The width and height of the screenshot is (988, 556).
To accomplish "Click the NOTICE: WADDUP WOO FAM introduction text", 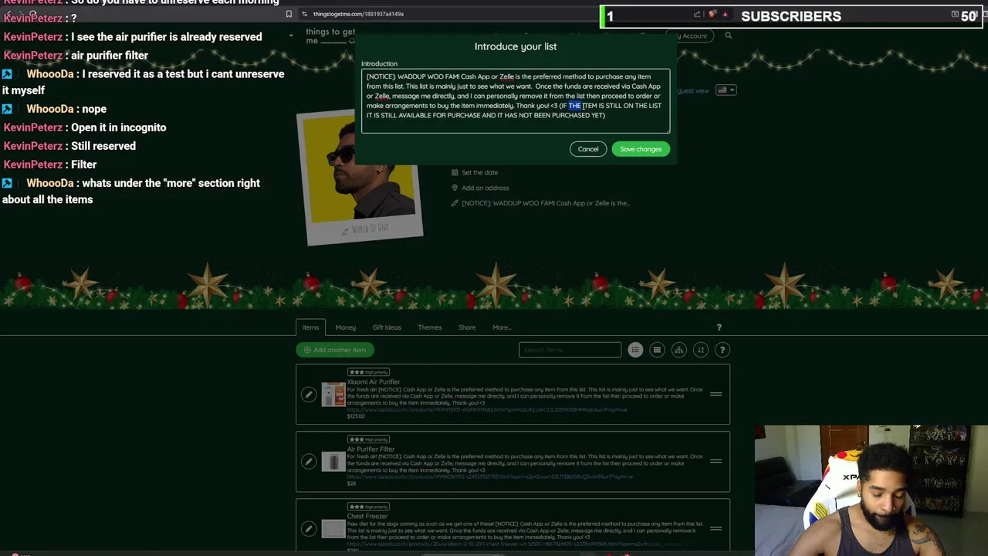I will (546, 203).
